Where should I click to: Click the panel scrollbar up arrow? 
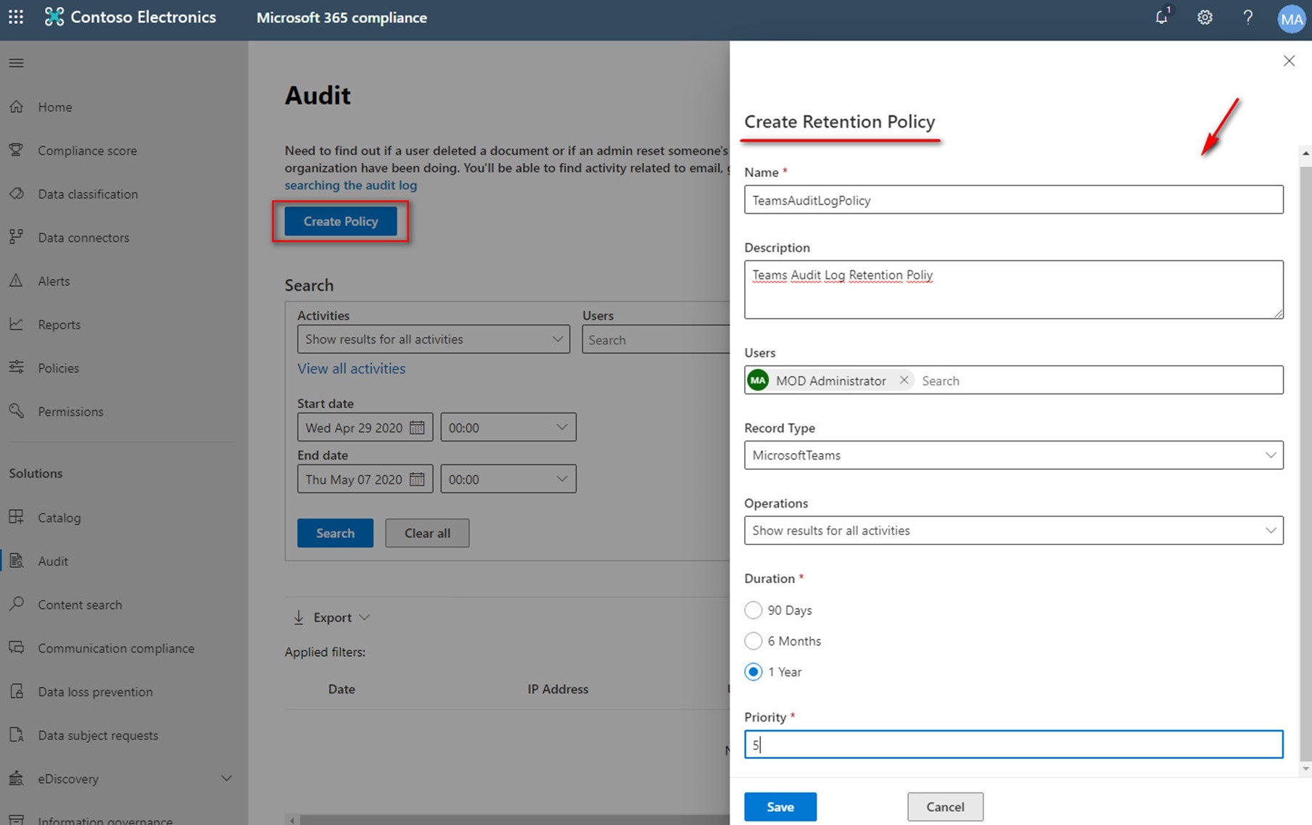click(1305, 153)
